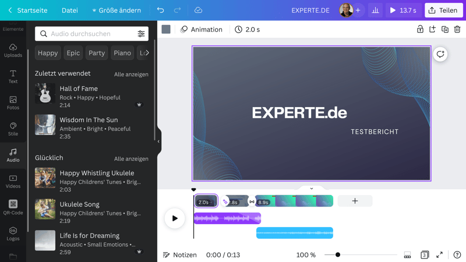Select the Piano genre chip
This screenshot has height=262, width=466.
tap(122, 53)
